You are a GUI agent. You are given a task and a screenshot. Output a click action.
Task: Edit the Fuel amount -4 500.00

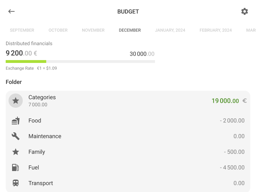[x=232, y=167]
